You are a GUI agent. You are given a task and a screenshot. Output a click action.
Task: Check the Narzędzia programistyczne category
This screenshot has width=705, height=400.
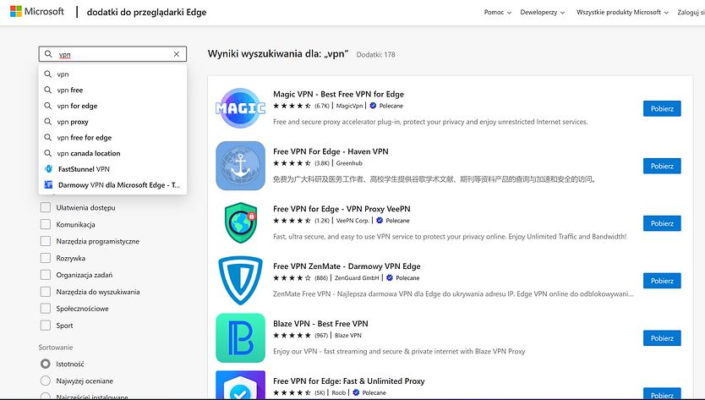(46, 241)
